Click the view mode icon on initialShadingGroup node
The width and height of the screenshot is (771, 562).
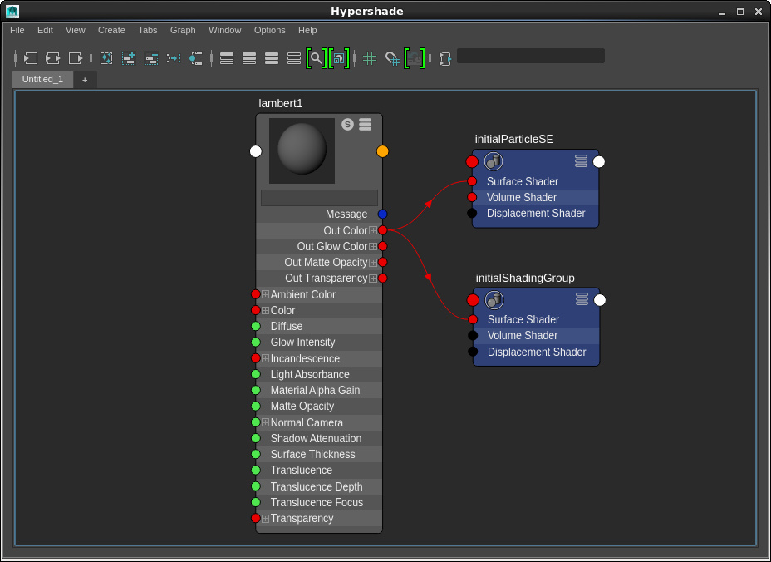tap(582, 299)
